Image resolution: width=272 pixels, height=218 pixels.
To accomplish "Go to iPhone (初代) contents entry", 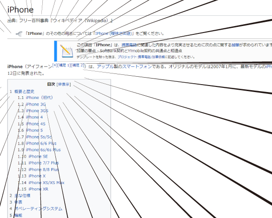I will (x=39, y=98).
